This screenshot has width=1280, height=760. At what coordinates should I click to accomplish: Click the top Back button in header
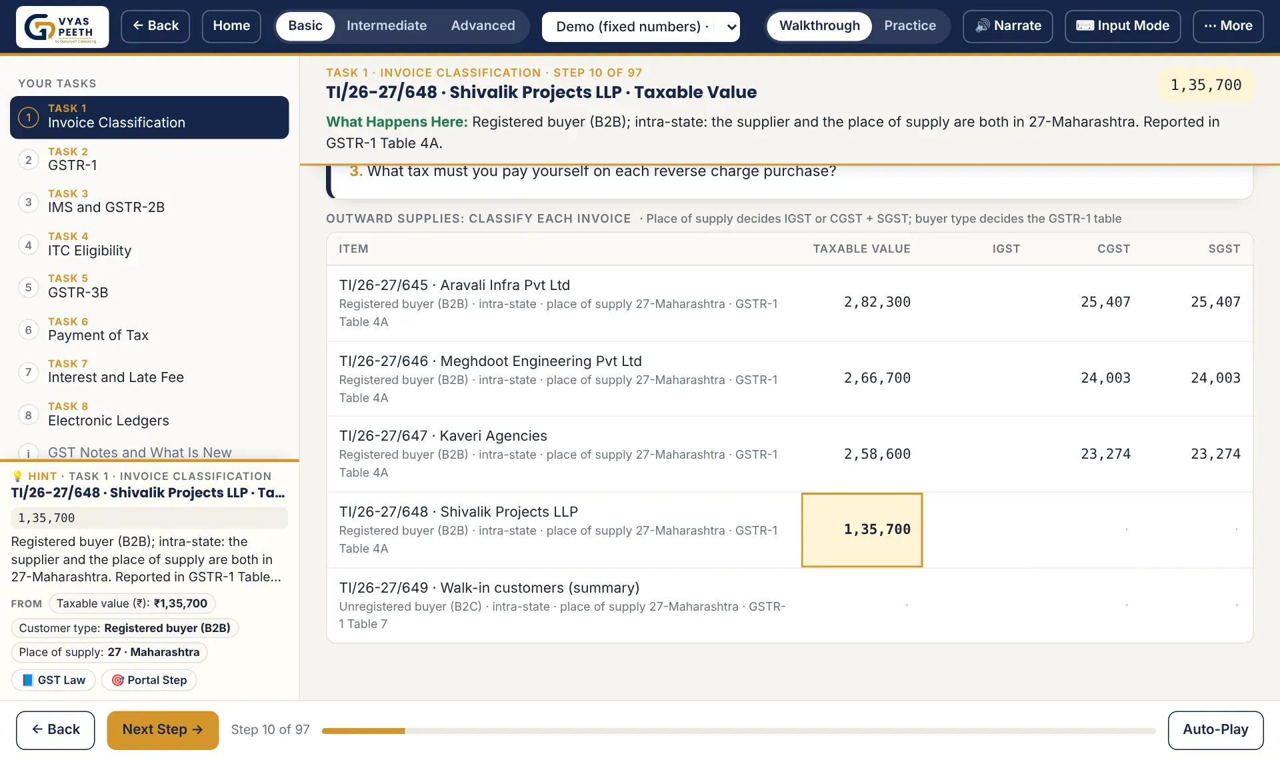tap(155, 26)
